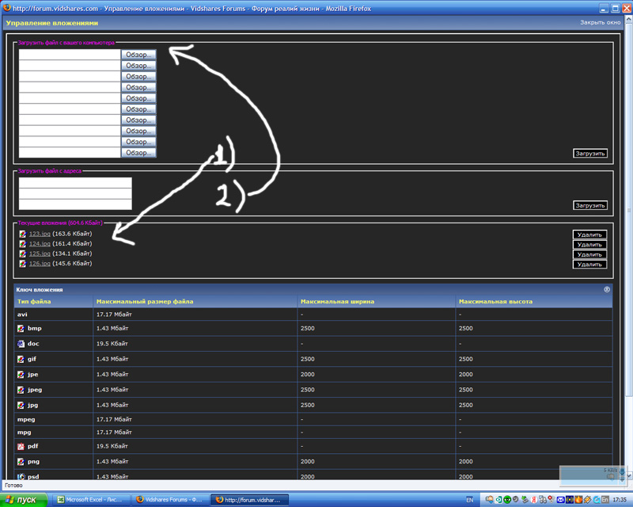This screenshot has width=633, height=507.
Task: Click the orange flame tray icon
Action: pyautogui.click(x=578, y=500)
